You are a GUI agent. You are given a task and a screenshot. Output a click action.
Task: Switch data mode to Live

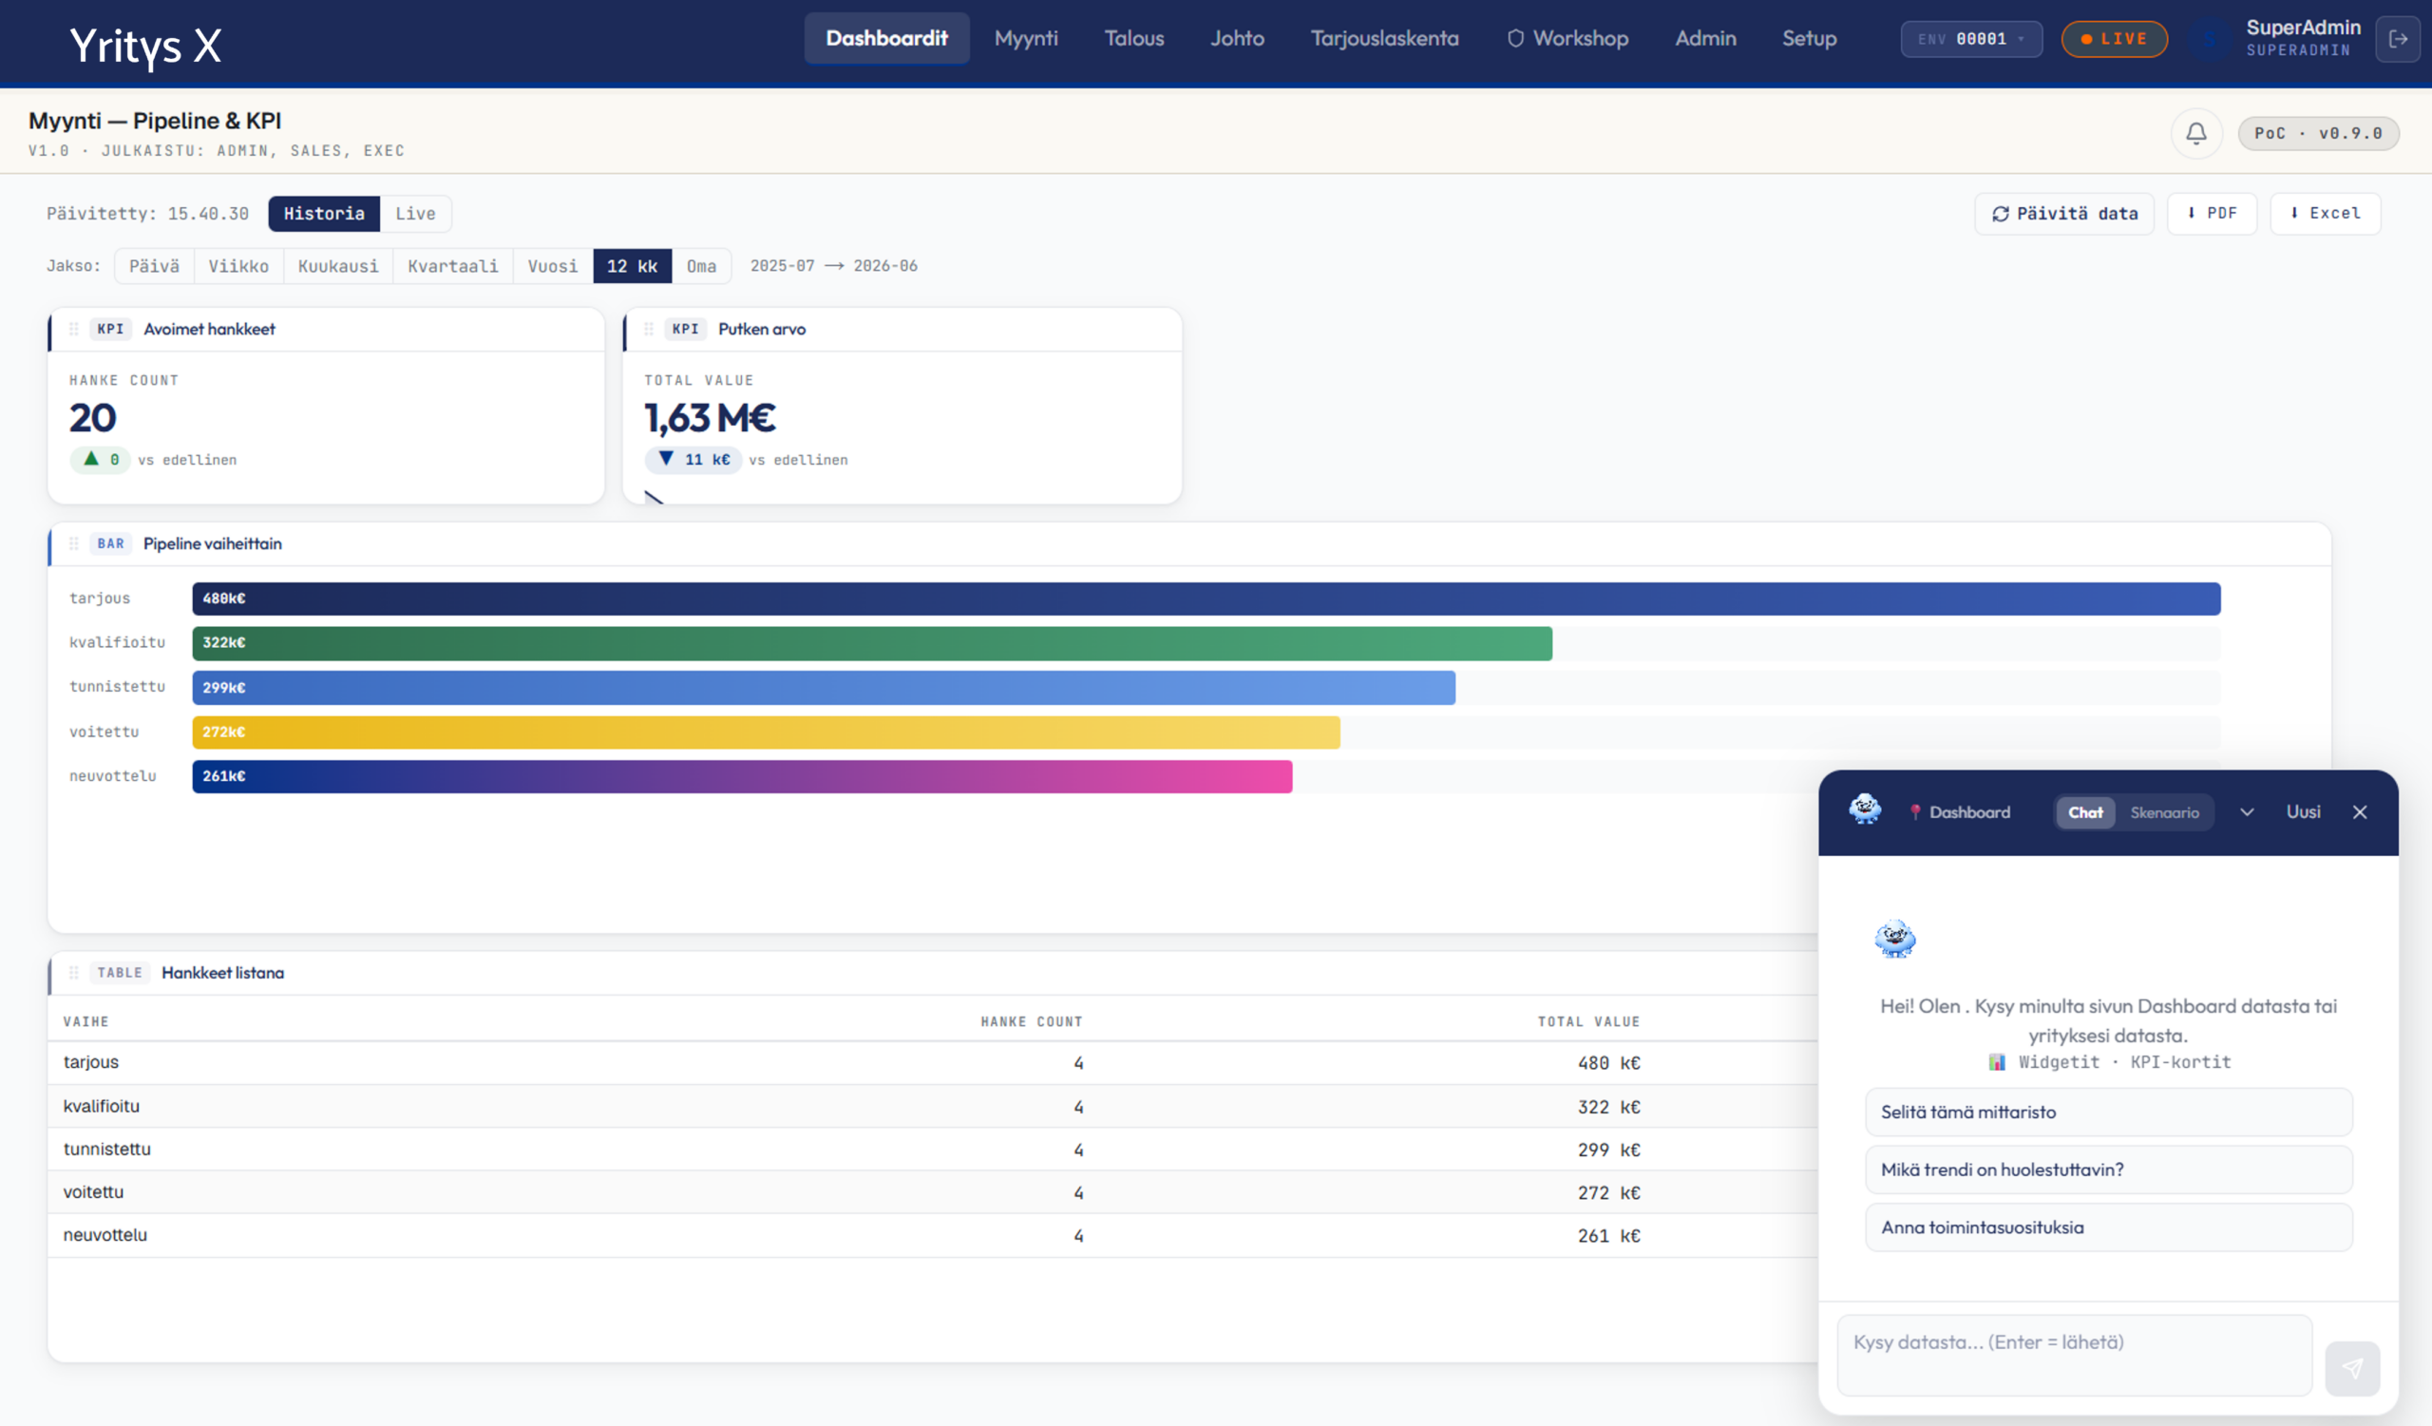415,213
